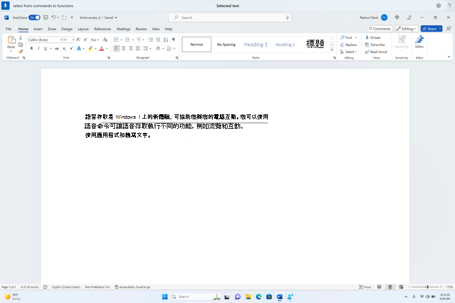
Task: Click the Sort icon
Action: coord(166,40)
